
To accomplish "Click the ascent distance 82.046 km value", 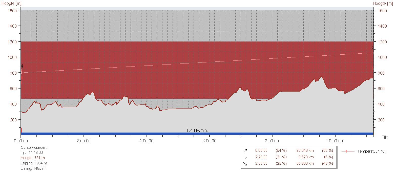I will [305, 150].
